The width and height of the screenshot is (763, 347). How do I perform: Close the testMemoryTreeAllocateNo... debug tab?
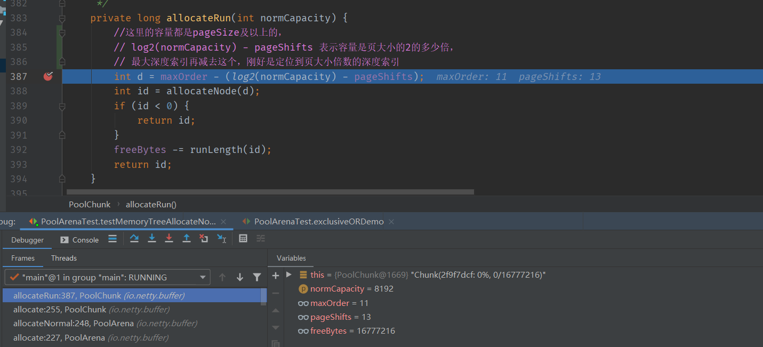223,221
